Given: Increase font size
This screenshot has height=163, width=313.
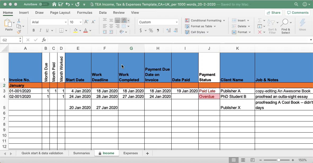Looking at the screenshot, I should click(x=86, y=22).
